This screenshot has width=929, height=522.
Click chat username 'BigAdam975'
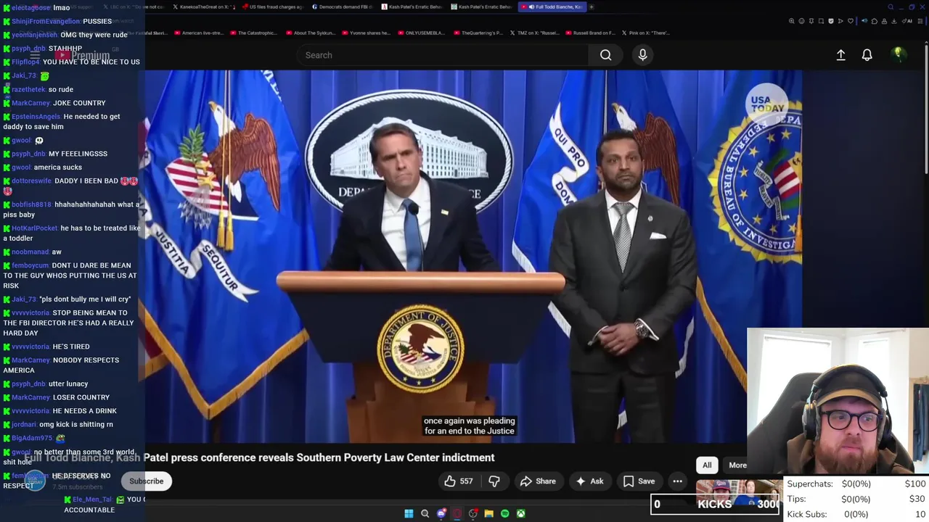tap(31, 438)
